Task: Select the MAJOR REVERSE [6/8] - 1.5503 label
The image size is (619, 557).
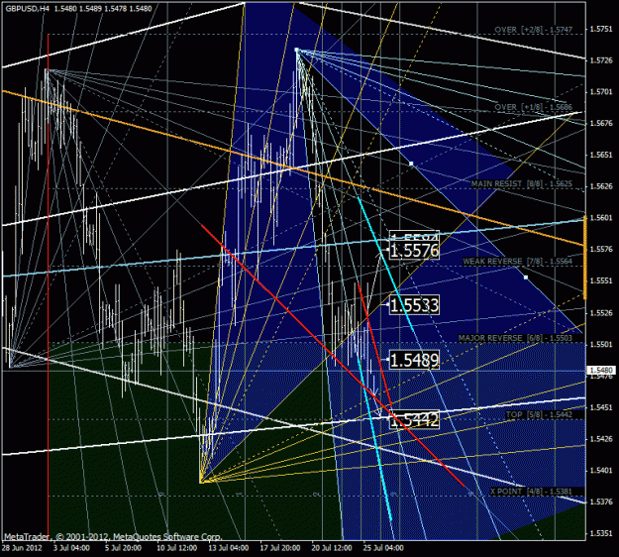Action: pyautogui.click(x=515, y=338)
